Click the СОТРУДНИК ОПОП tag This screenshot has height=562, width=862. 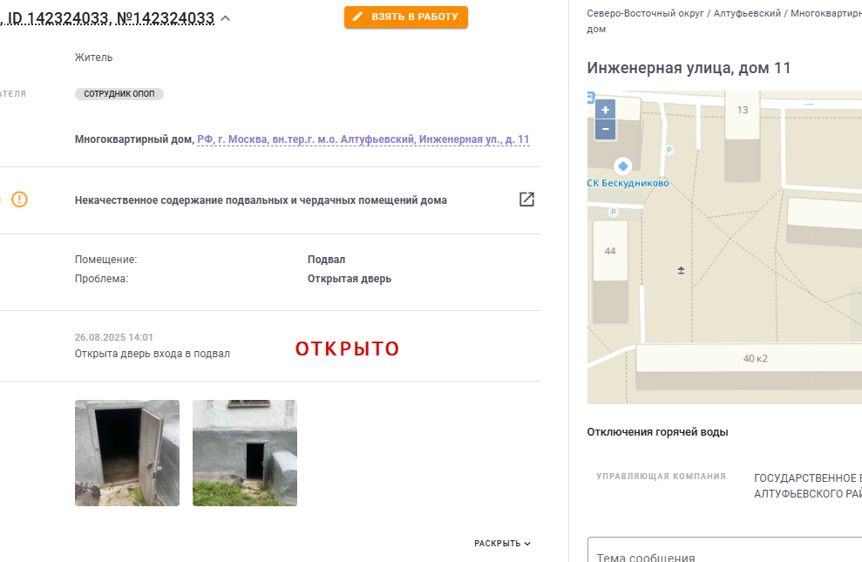[x=119, y=94]
